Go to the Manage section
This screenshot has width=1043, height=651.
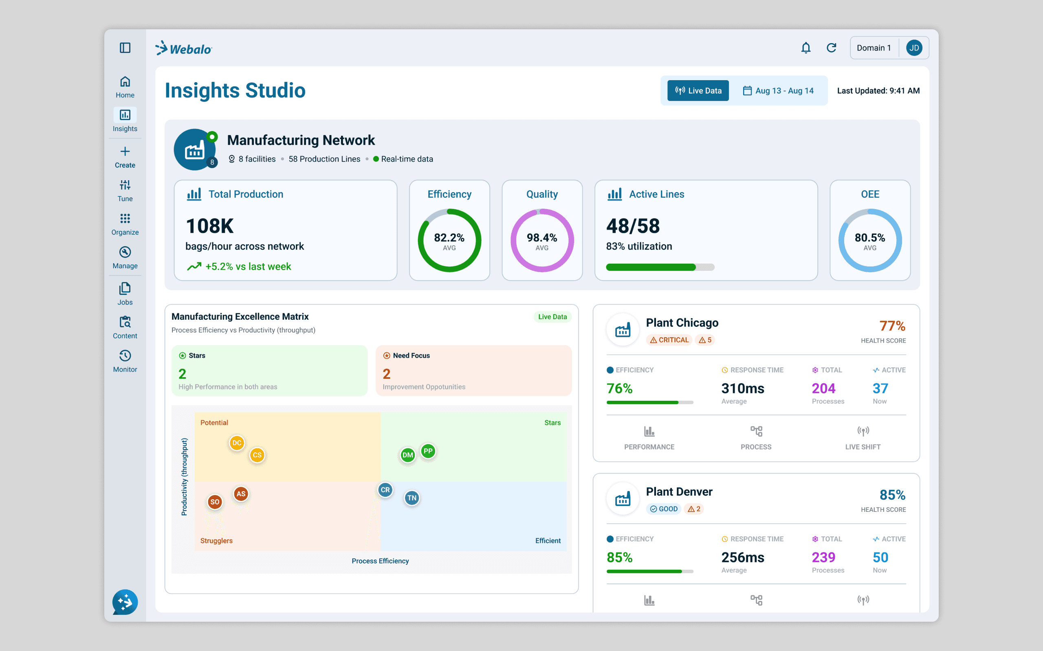pos(125,258)
